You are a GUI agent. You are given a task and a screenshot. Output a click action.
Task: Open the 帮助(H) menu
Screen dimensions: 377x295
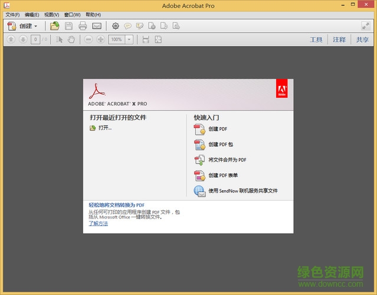pos(93,14)
